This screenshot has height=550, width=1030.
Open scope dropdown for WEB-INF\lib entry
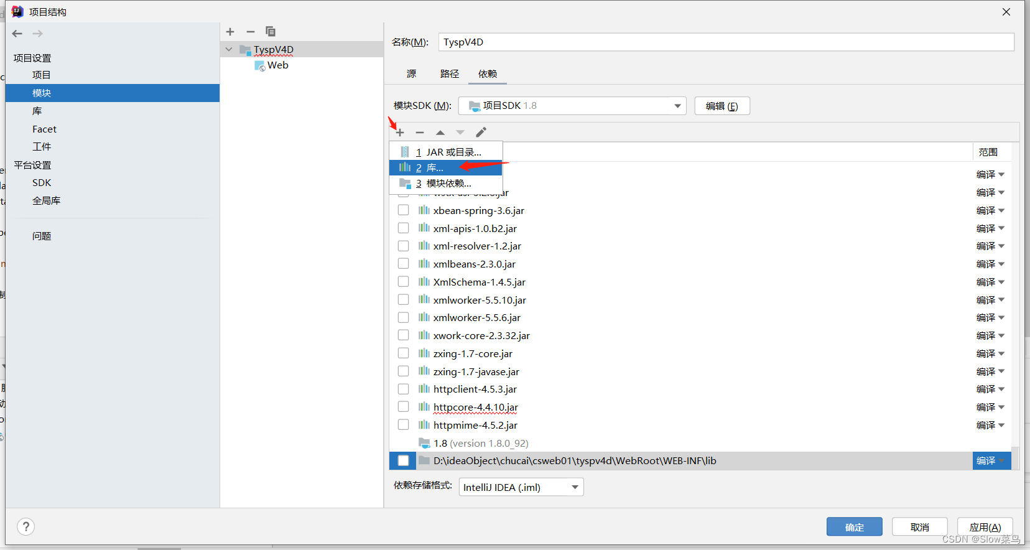990,460
